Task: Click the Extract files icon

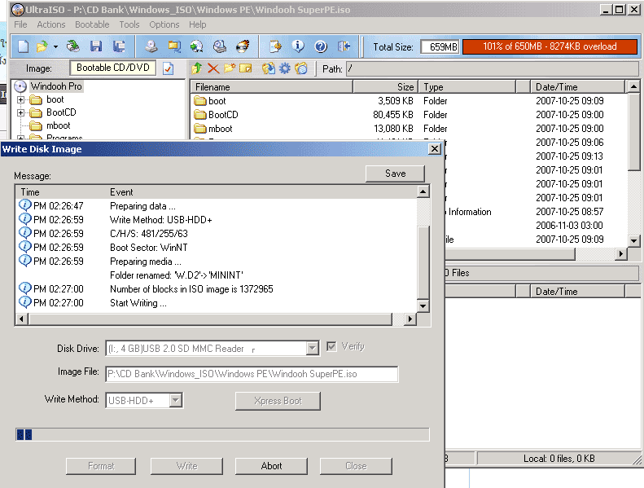Action: [269, 68]
